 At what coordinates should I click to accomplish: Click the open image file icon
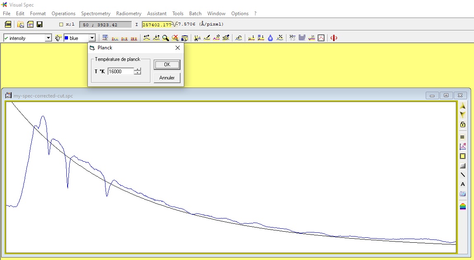coord(30,24)
